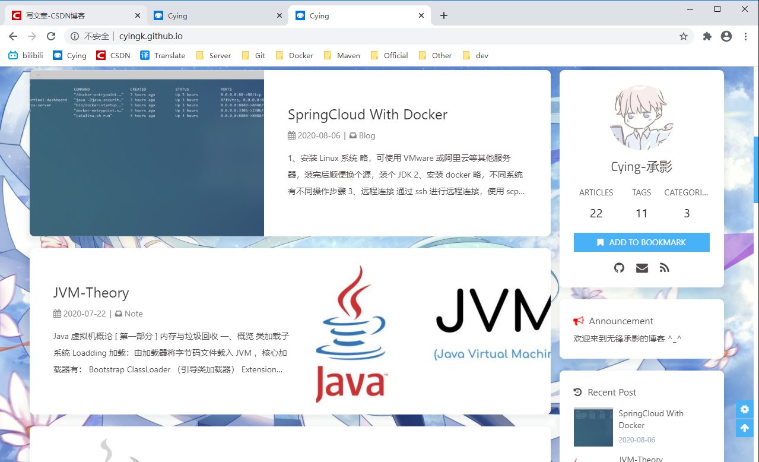The width and height of the screenshot is (759, 462).
Task: Expand the Maven bookmarks folder
Action: (x=342, y=55)
